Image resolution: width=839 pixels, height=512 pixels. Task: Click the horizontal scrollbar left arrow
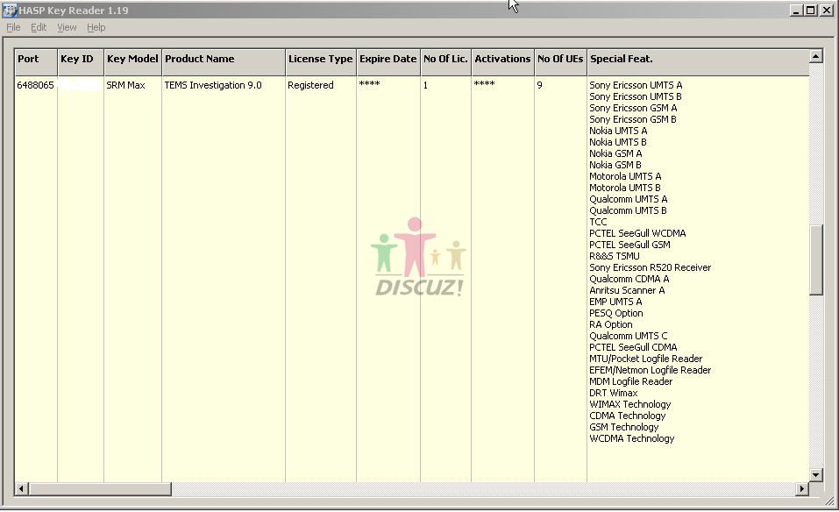point(22,488)
